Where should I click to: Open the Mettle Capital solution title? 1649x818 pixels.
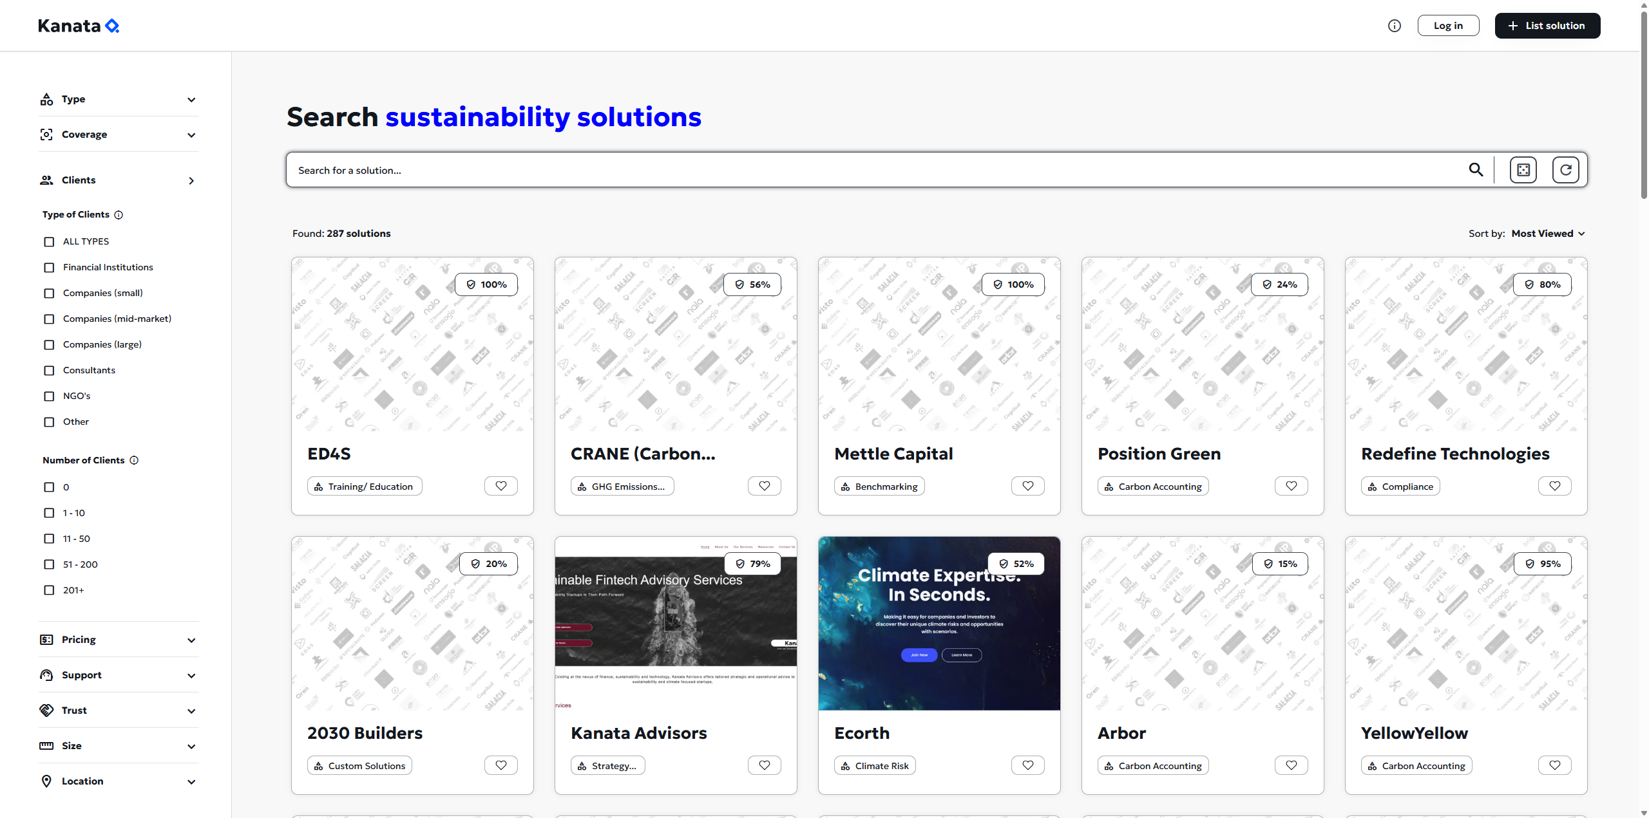coord(893,454)
